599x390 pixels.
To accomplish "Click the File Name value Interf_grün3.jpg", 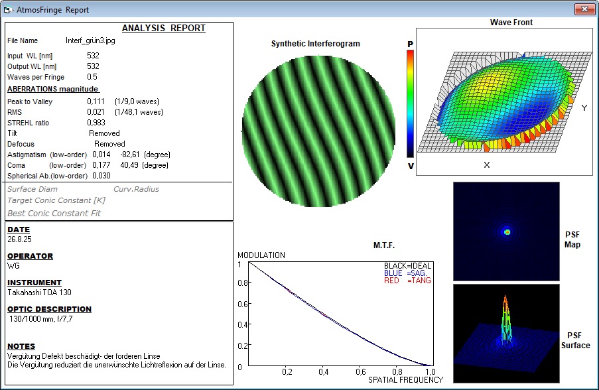I will click(x=90, y=40).
